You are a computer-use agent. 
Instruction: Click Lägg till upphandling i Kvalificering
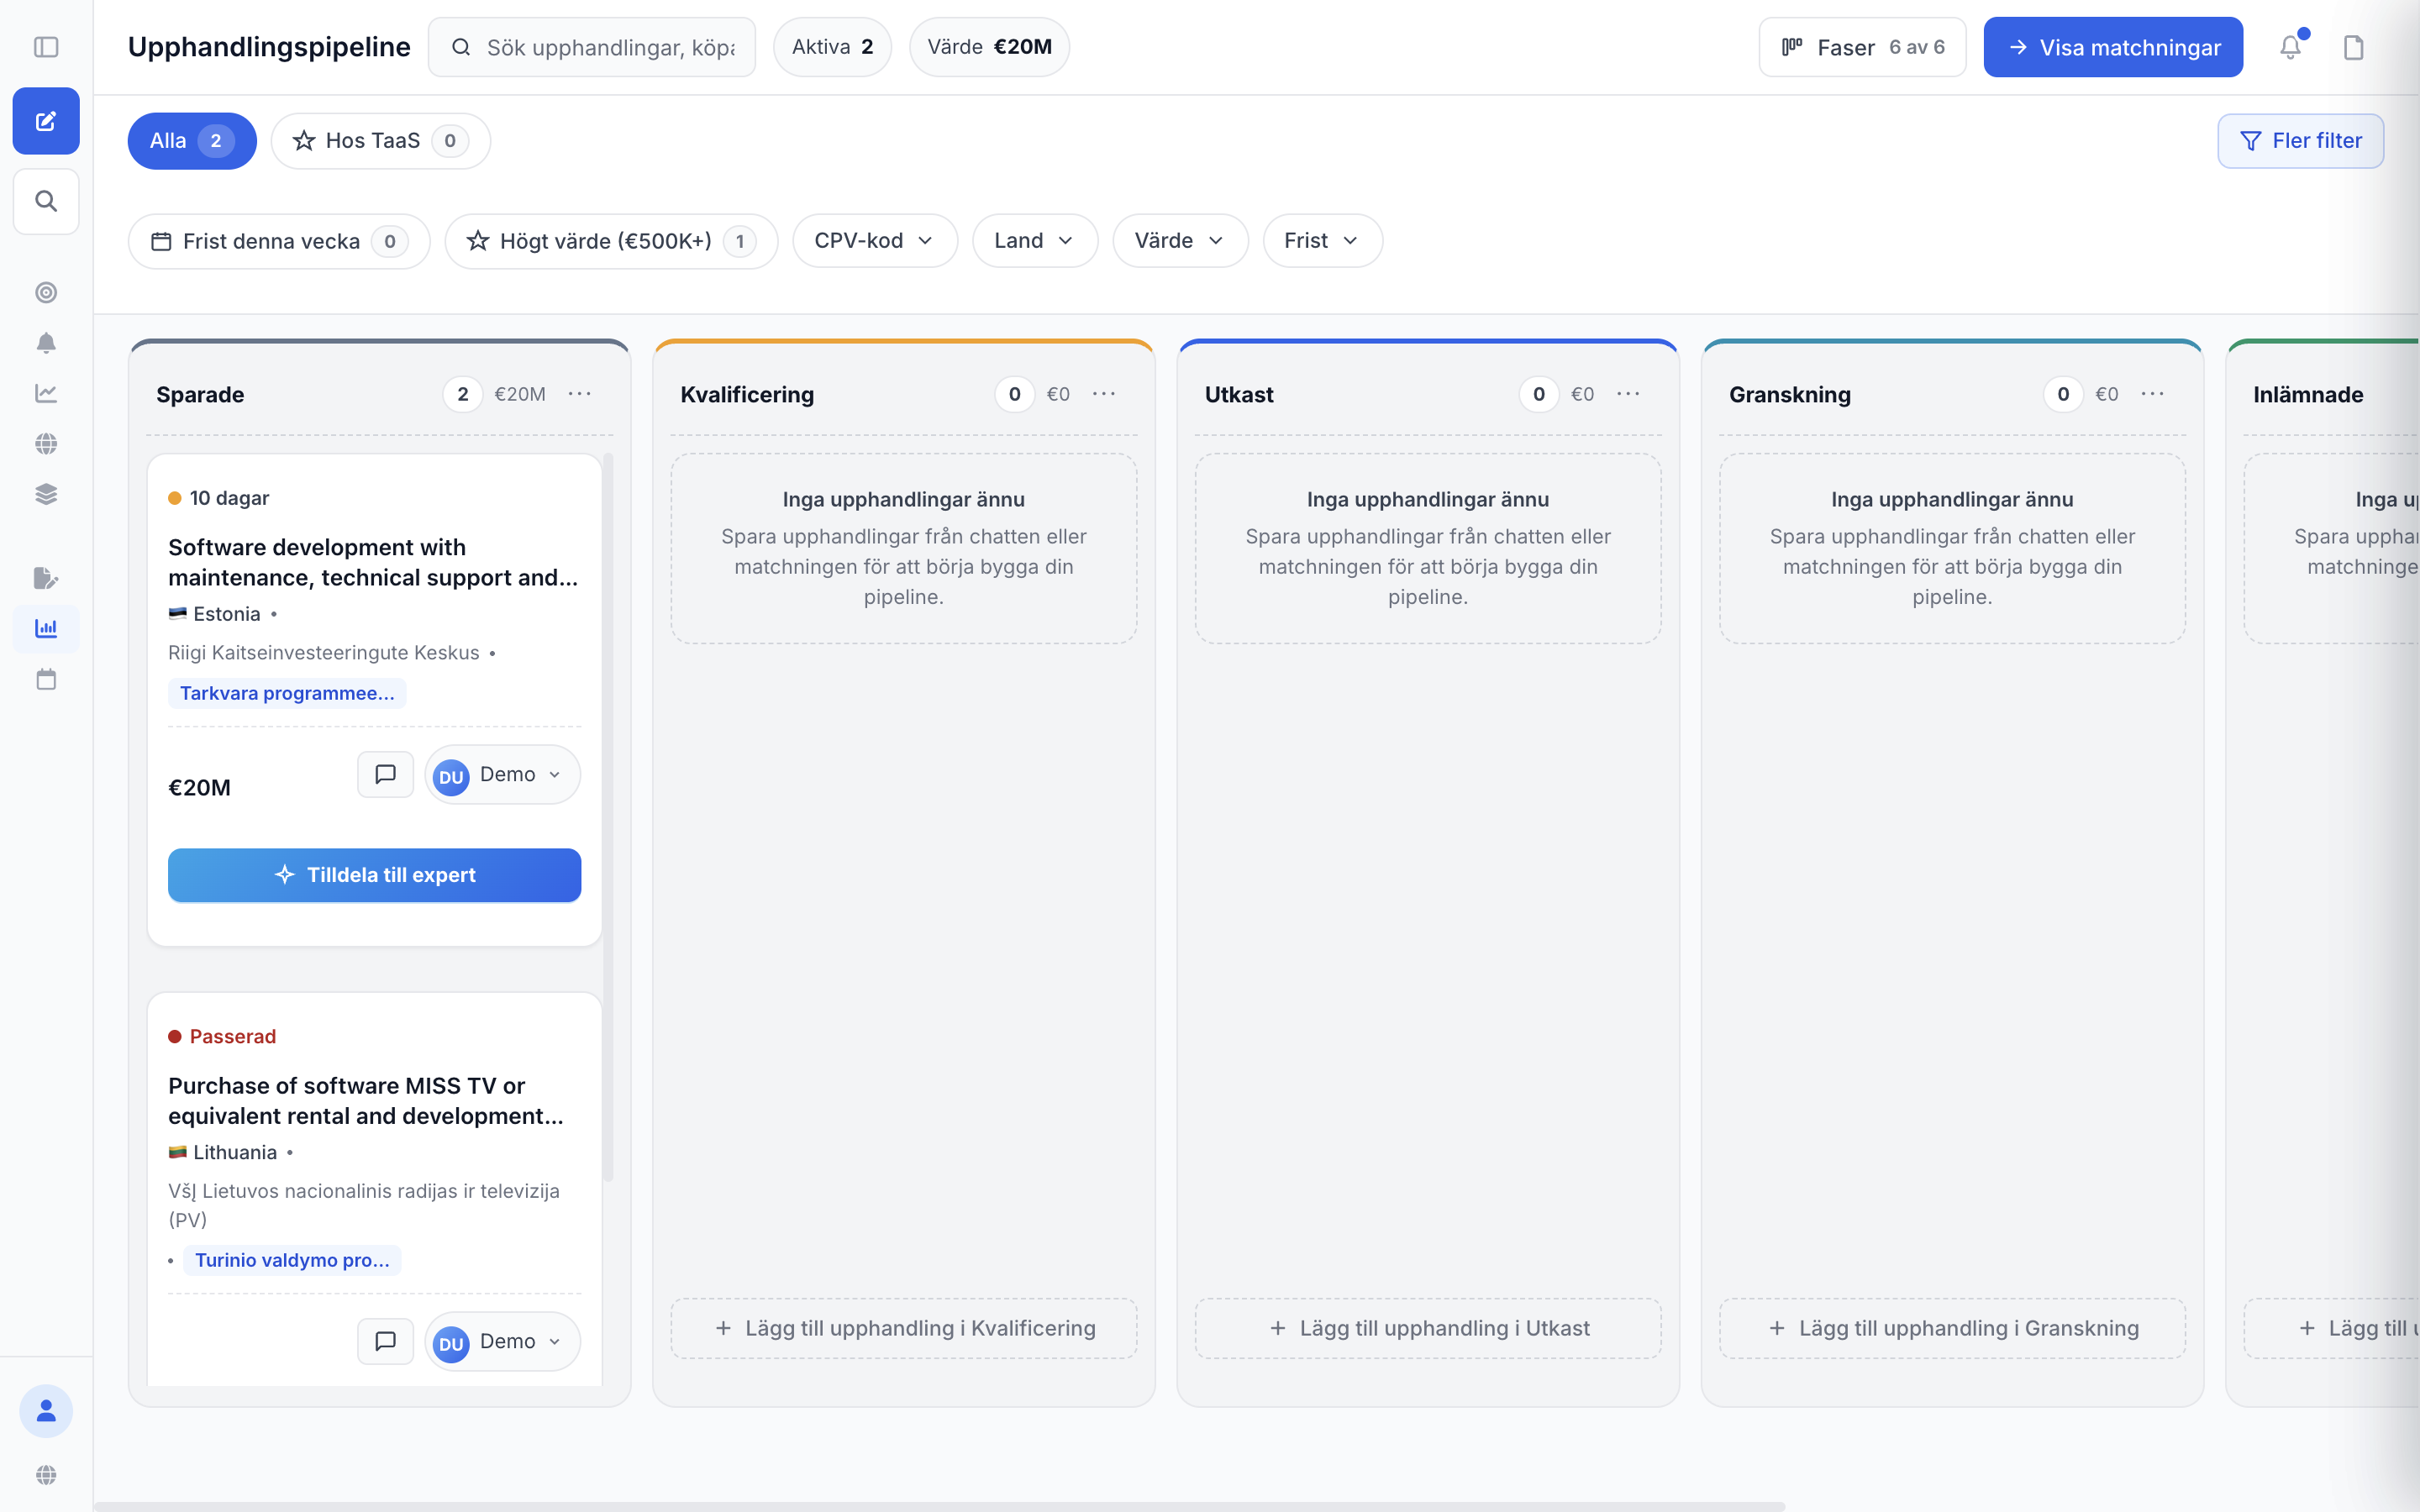(x=904, y=1328)
